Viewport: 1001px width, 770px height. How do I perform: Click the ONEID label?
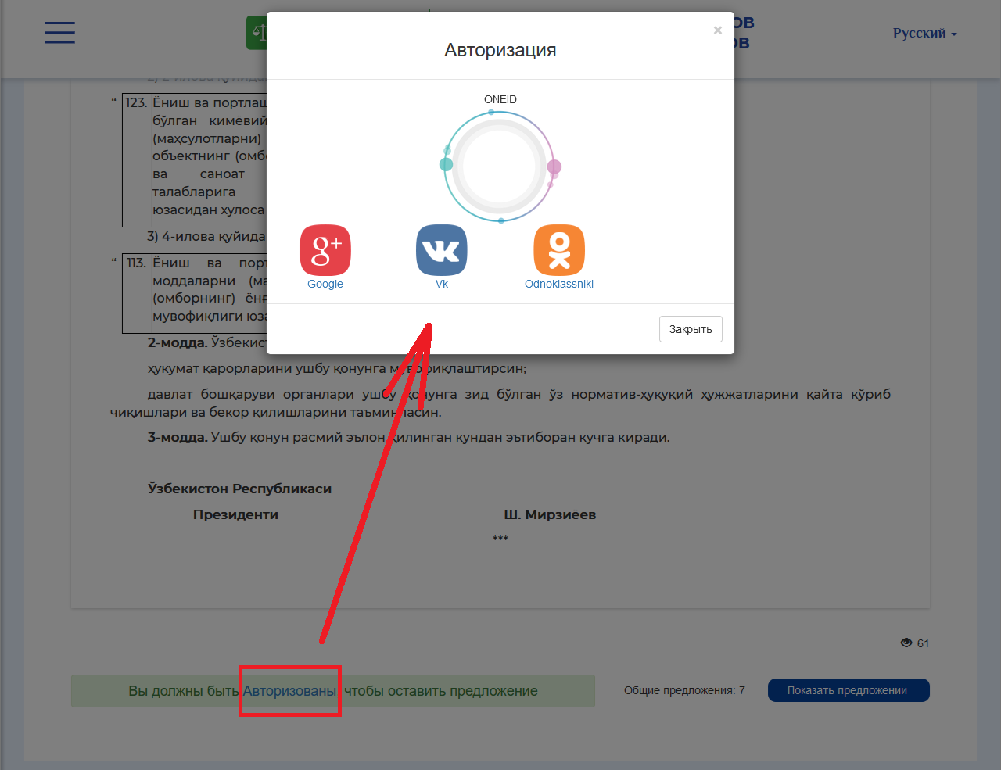pos(500,99)
